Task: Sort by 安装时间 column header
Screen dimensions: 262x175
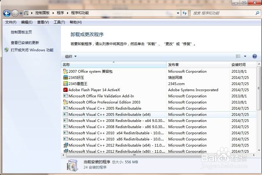Action: [243, 65]
